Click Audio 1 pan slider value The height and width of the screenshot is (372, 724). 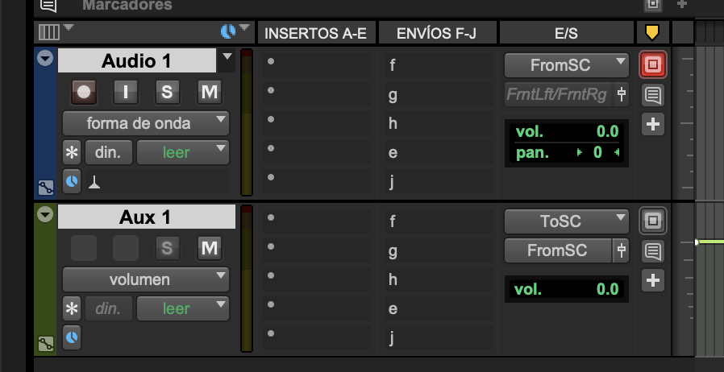597,151
